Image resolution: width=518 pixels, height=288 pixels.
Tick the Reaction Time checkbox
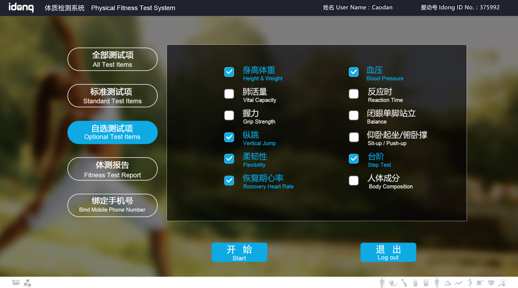pos(354,94)
